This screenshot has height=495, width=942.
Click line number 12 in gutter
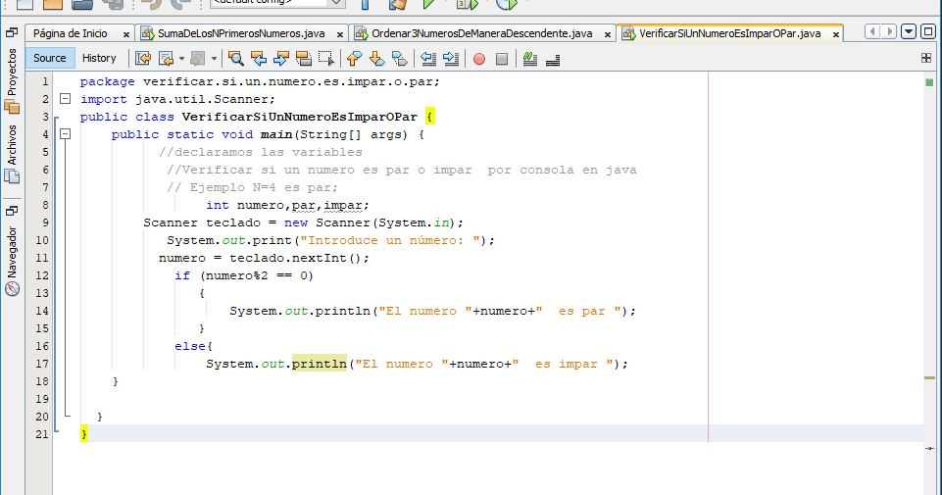(42, 275)
